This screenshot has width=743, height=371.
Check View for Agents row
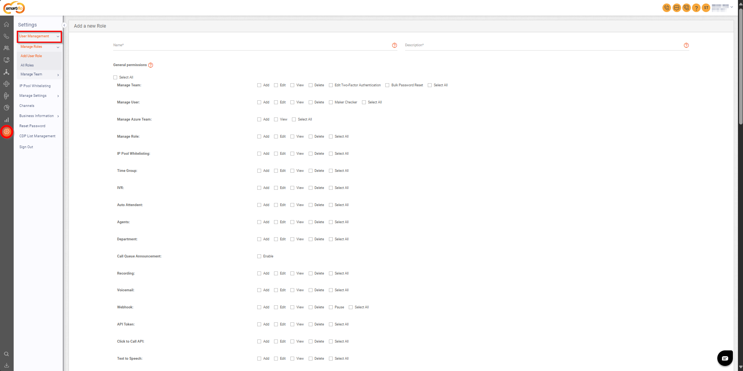[x=292, y=222]
